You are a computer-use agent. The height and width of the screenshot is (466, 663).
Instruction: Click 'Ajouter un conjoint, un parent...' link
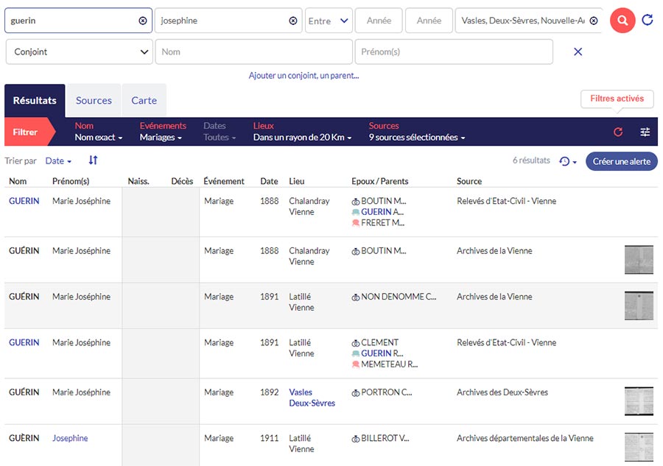pyautogui.click(x=304, y=75)
